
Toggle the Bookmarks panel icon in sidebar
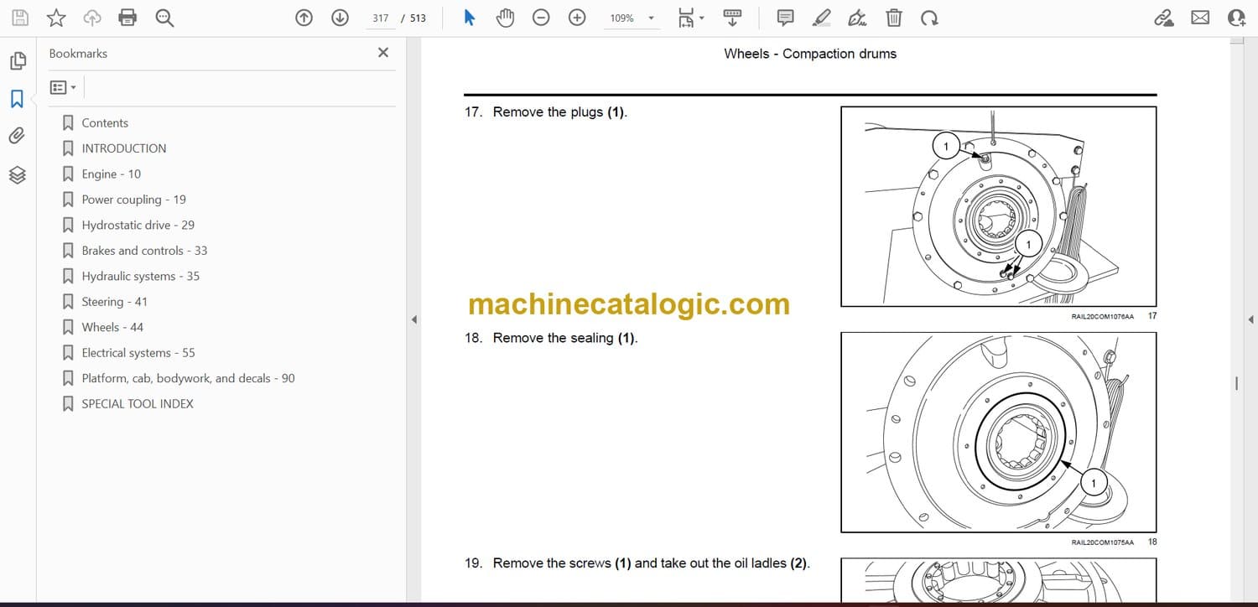(x=17, y=99)
